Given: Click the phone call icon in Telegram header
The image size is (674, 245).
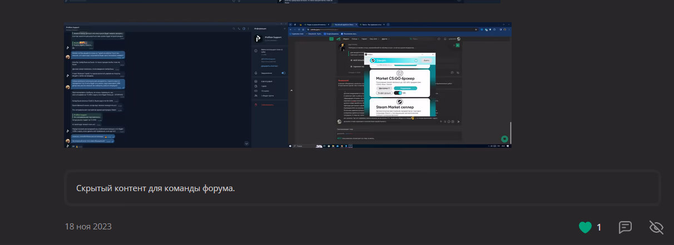Looking at the screenshot, I should (x=239, y=28).
